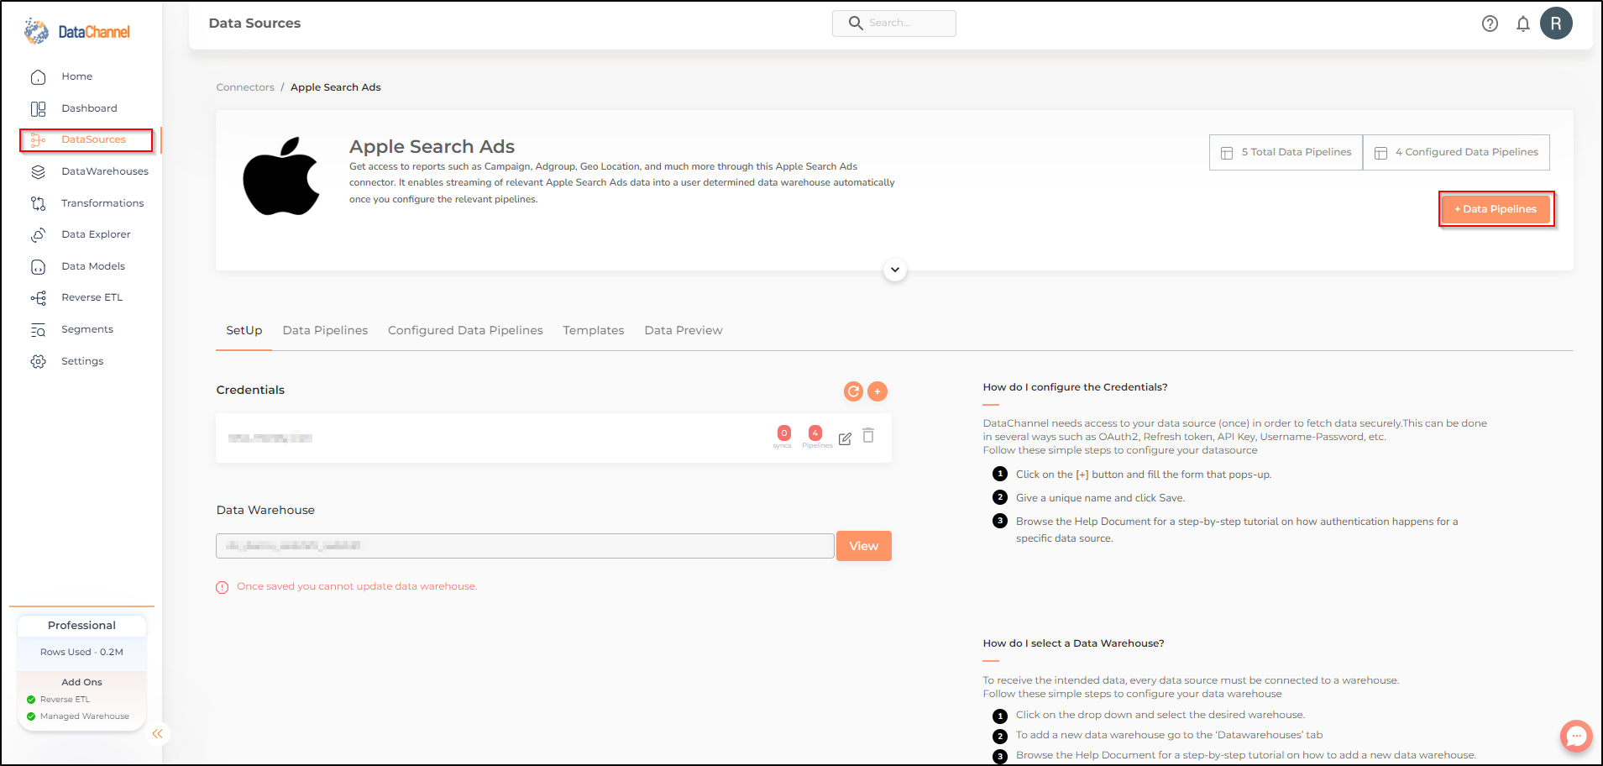
Task: Open the Segments sidebar icon
Action: tap(38, 329)
